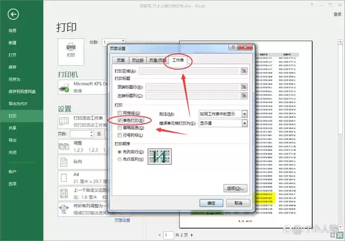Viewport: 345px width, 241px height.
Task: Enable the 行号列标(L) checkbox
Action: (120, 135)
